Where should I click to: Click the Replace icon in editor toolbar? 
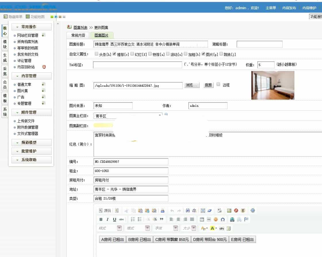[x=194, y=210]
